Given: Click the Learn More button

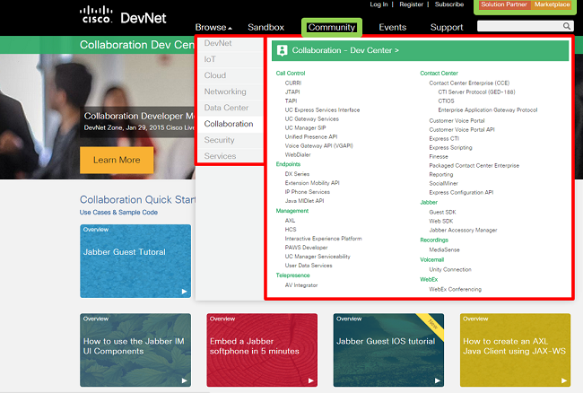Looking at the screenshot, I should point(117,160).
